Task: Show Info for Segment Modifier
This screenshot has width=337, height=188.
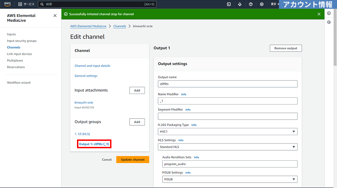Action: (x=188, y=109)
